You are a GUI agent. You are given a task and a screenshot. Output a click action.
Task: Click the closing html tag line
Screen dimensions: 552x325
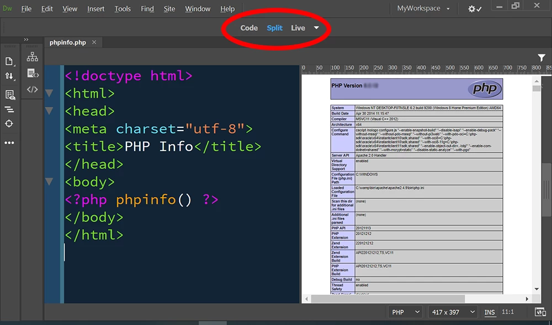tap(94, 235)
